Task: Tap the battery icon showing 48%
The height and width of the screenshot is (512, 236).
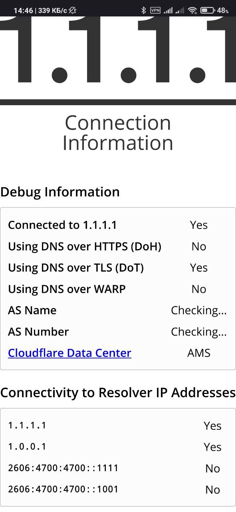Action: [208, 10]
